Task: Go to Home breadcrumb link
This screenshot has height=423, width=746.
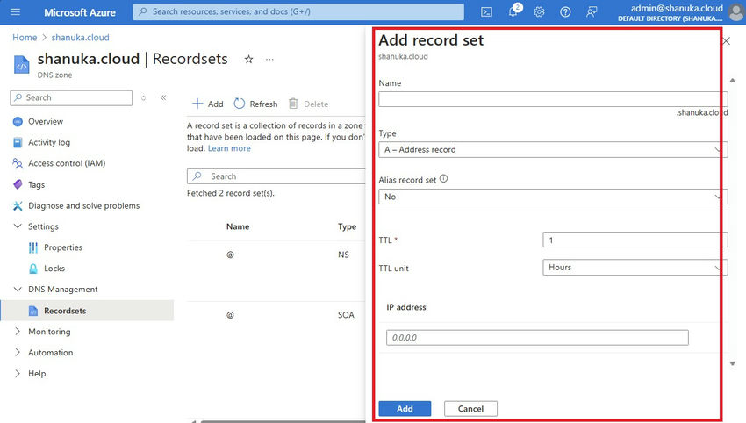Action: [25, 38]
